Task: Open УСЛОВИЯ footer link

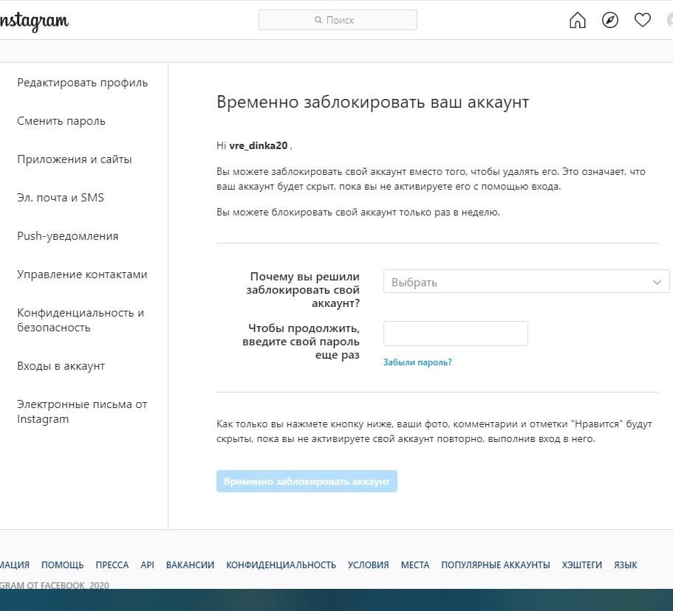Action: [x=368, y=565]
